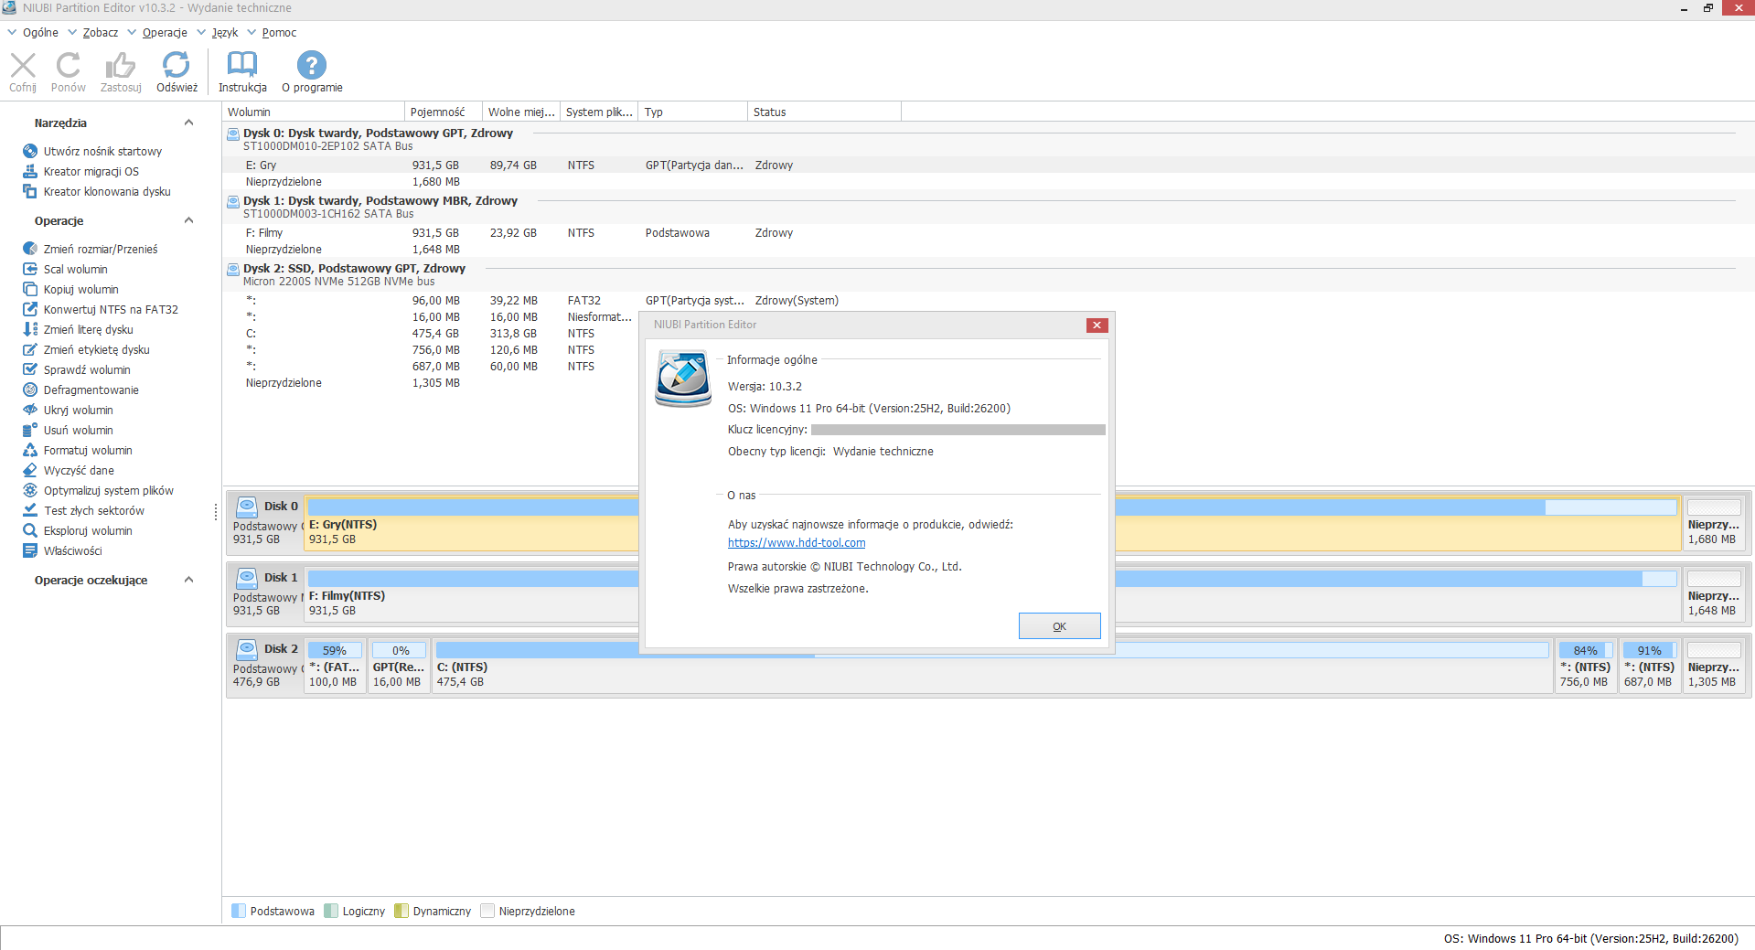Open the Operacje menu in menu bar
This screenshot has width=1755, height=950.
click(165, 33)
